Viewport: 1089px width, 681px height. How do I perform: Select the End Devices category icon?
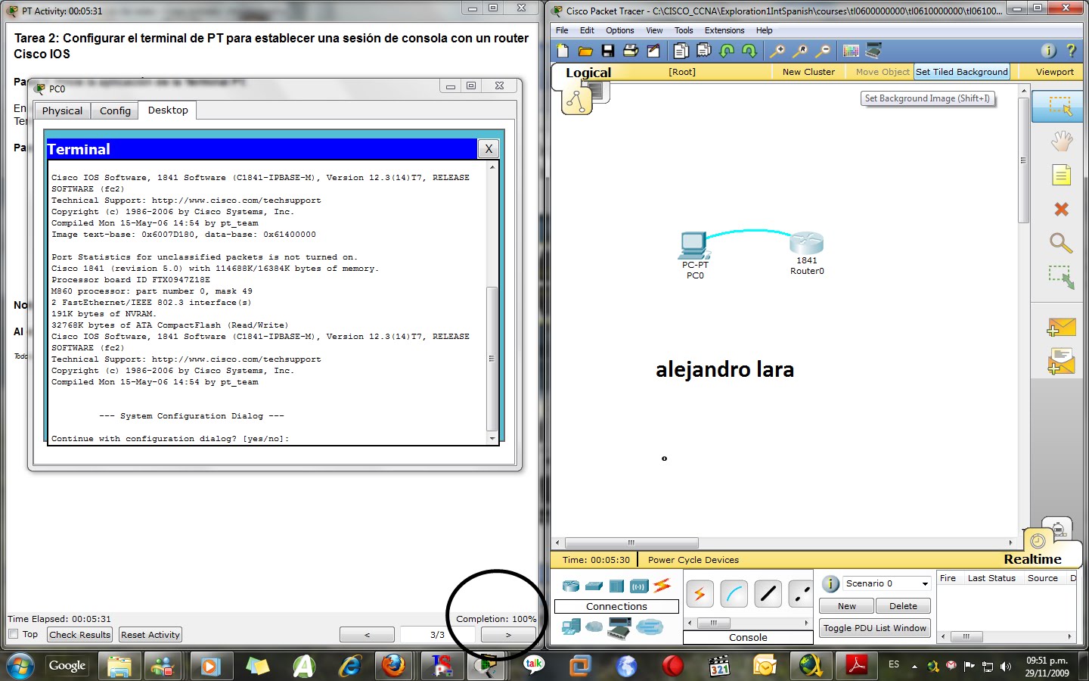(x=572, y=627)
